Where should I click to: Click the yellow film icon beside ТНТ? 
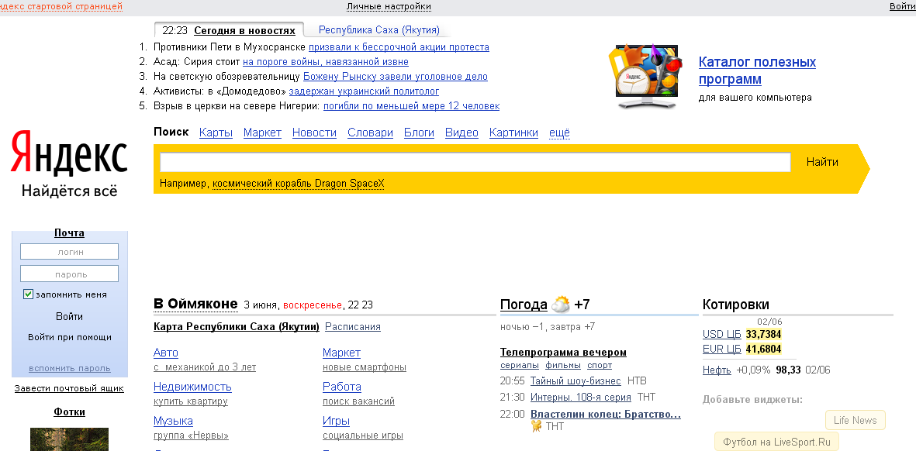(x=536, y=426)
